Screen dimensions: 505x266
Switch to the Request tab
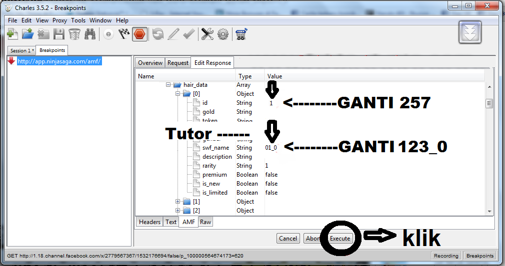[178, 63]
